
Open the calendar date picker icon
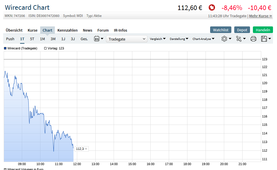[x=97, y=38]
